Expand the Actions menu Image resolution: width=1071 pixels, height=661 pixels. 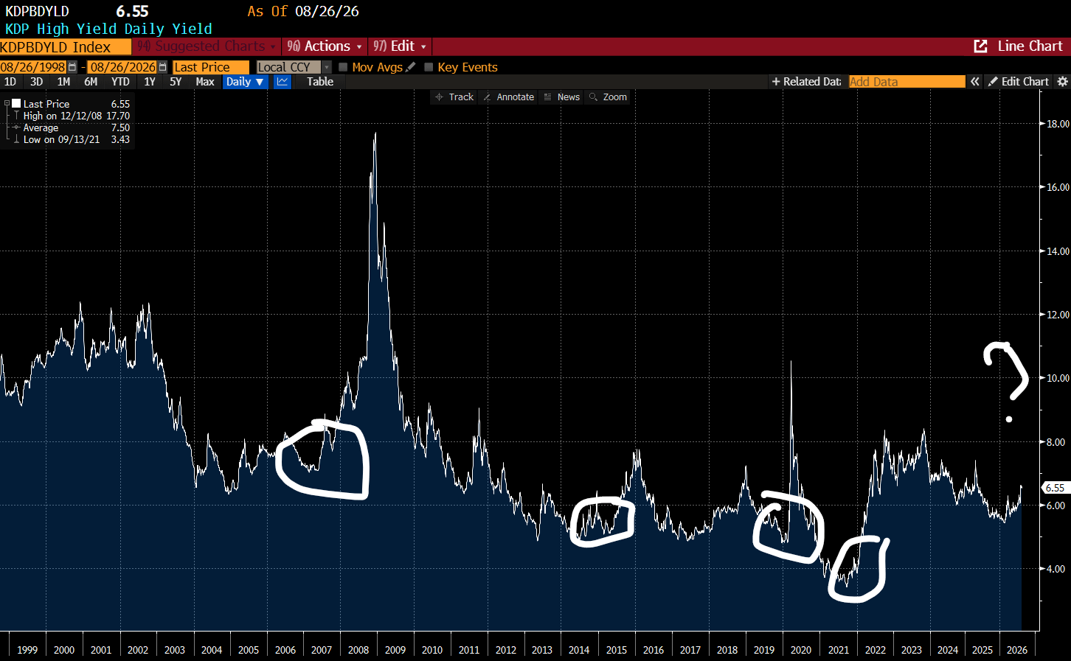click(325, 46)
